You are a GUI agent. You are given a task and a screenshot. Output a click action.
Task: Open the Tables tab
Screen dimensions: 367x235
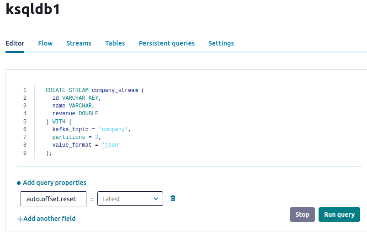(x=115, y=43)
